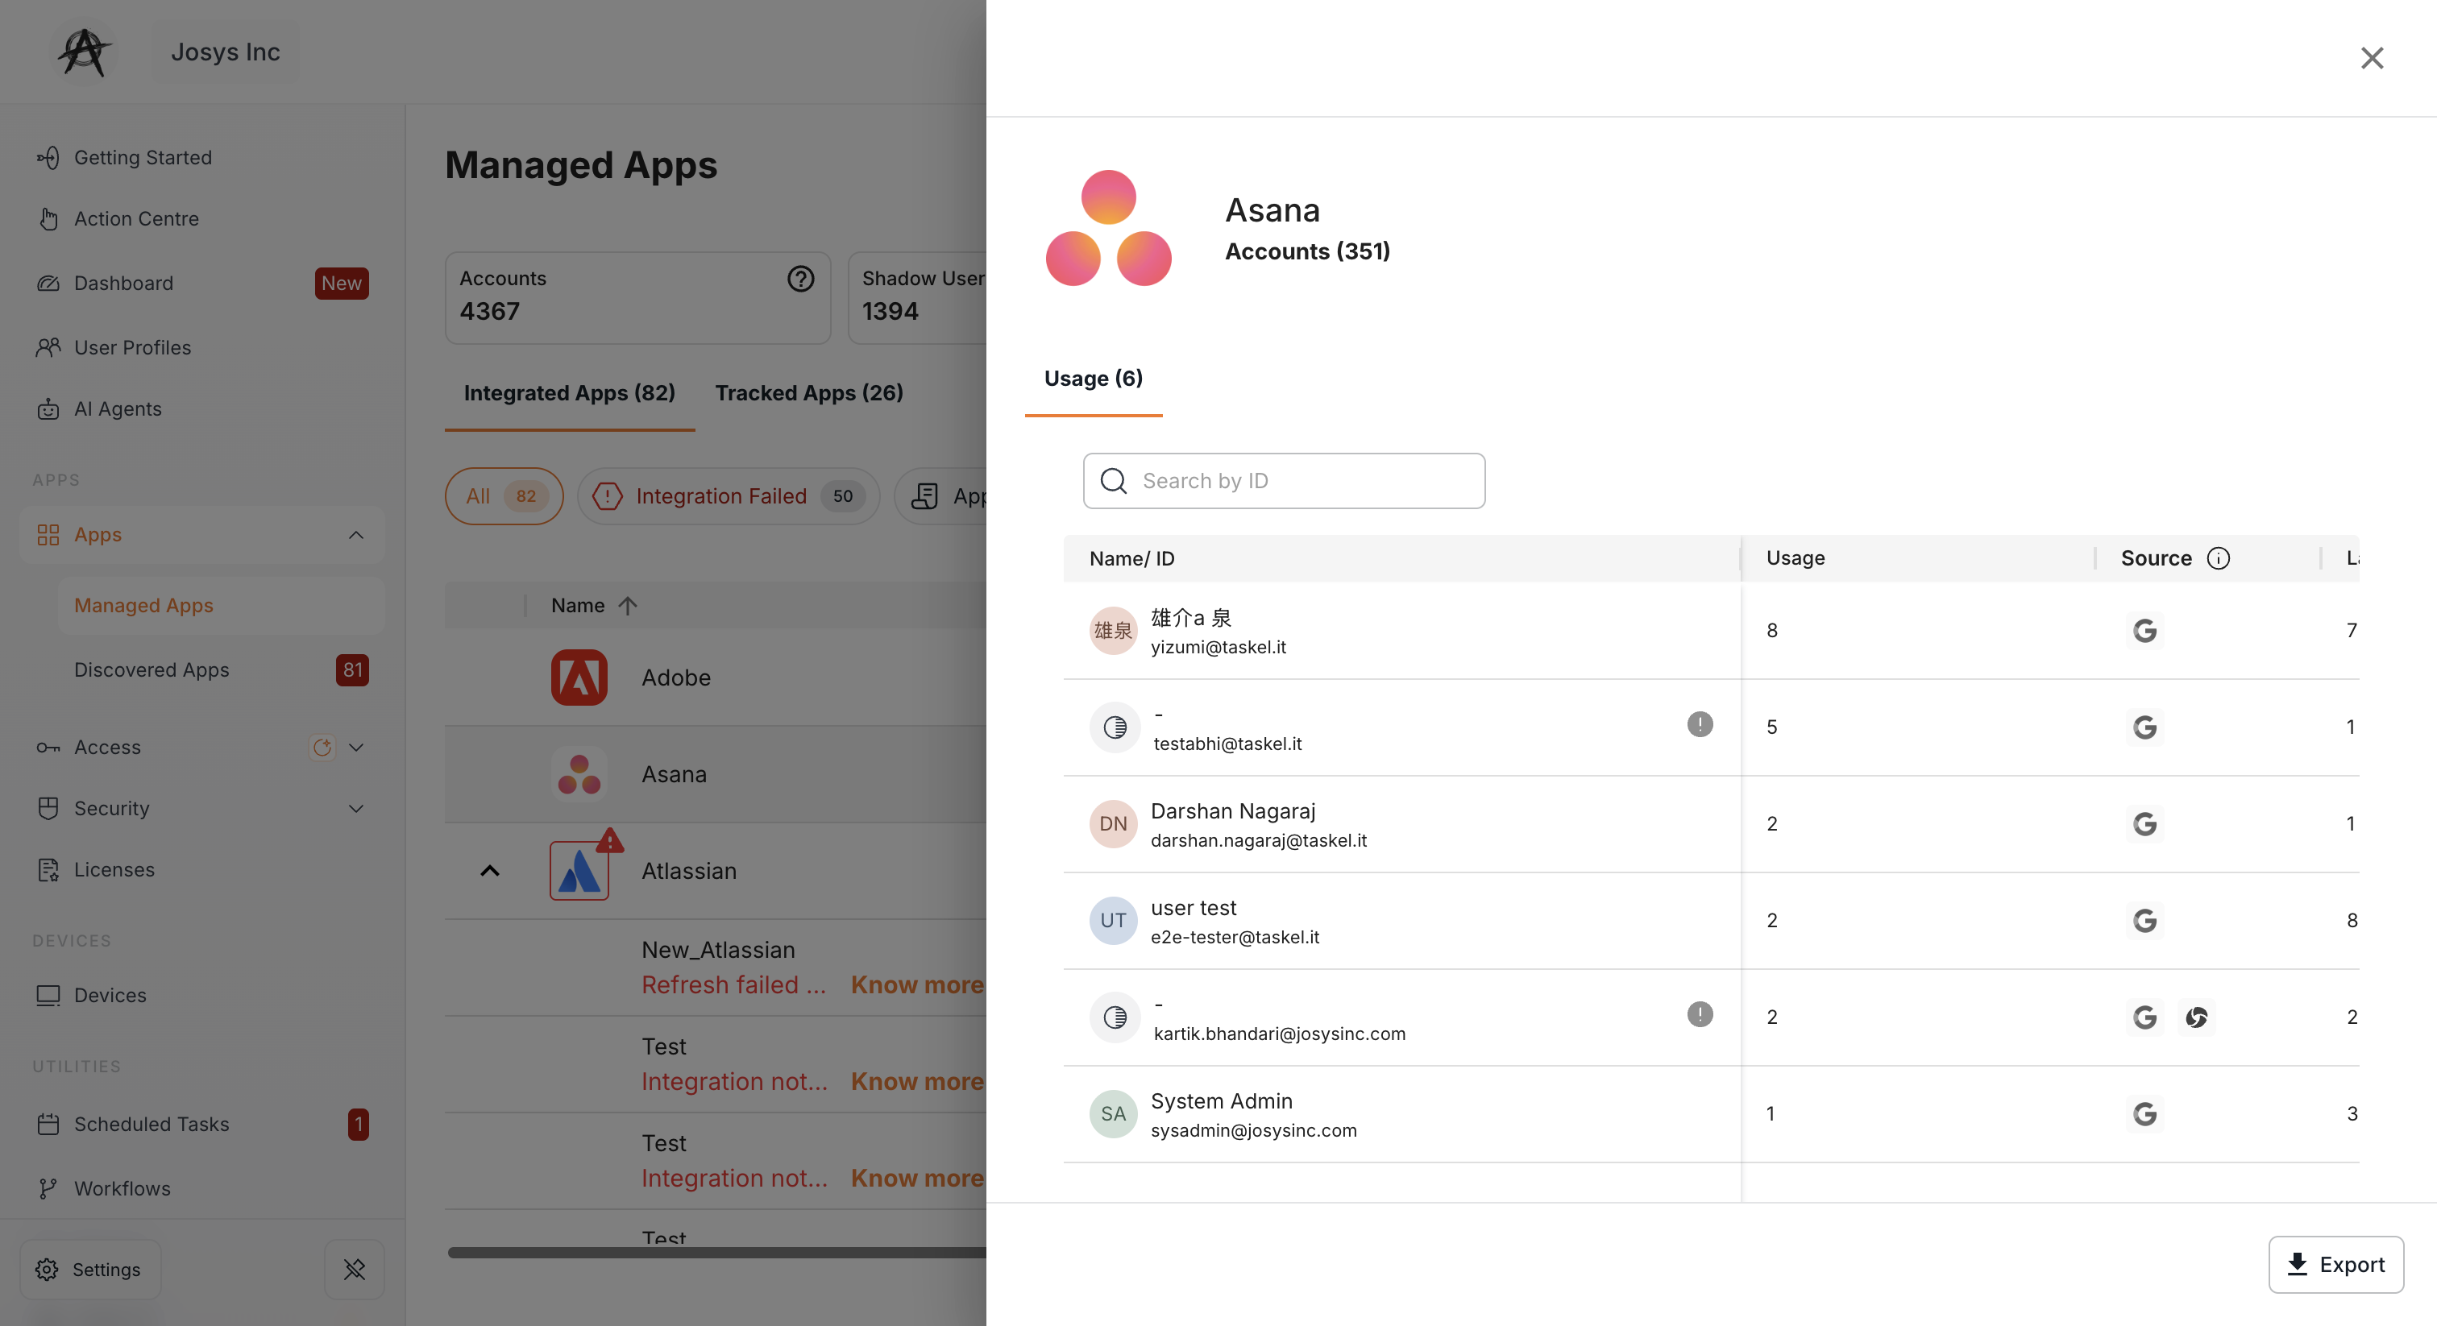Click Know more for New_Atlassian
This screenshot has width=2437, height=1326.
click(917, 985)
